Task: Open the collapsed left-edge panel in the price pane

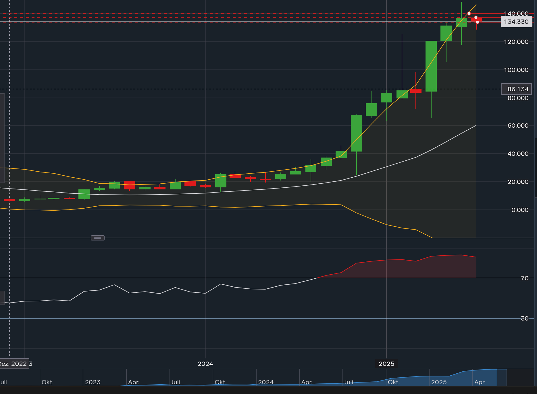Action: [2, 138]
